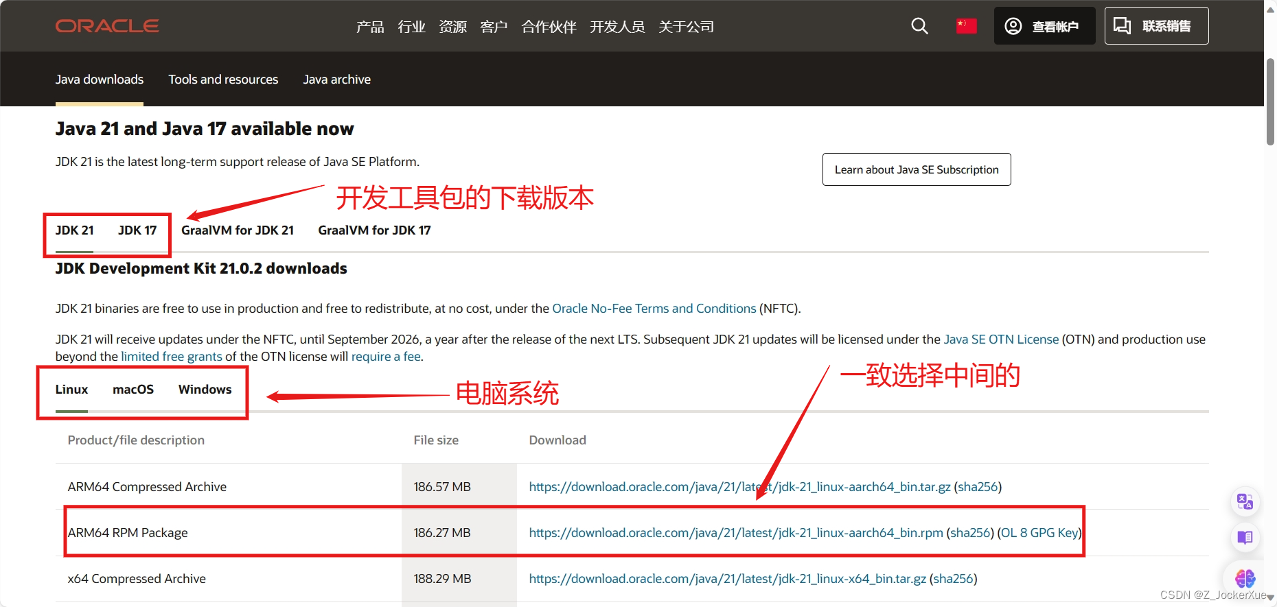The width and height of the screenshot is (1277, 607).
Task: Select the JDK 21 tab
Action: coord(74,230)
